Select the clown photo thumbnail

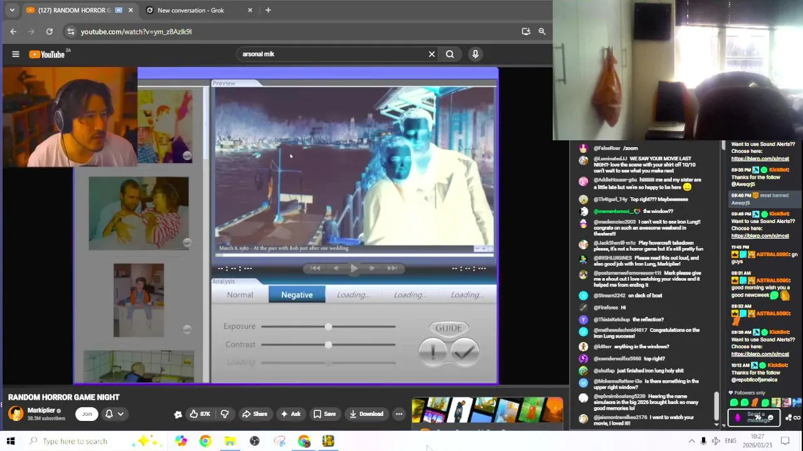click(165, 126)
